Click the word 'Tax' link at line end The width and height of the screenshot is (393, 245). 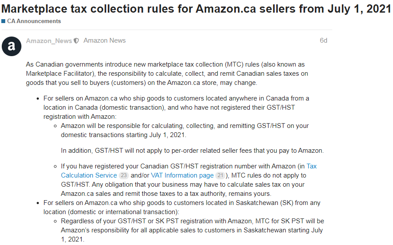pos(311,166)
